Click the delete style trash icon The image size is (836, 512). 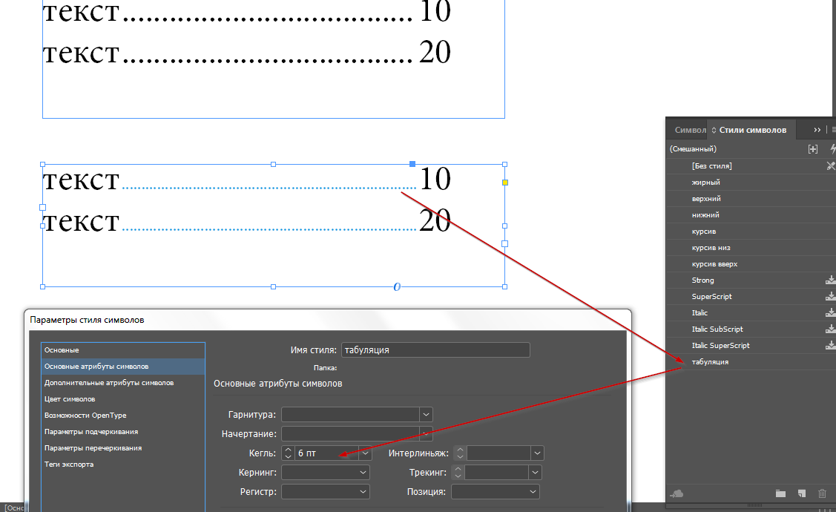coord(822,494)
